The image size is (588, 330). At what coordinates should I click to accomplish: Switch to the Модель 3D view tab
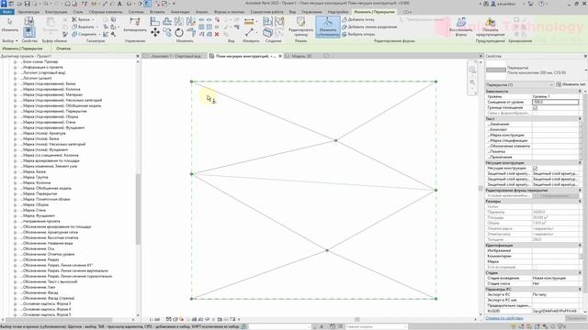(301, 56)
